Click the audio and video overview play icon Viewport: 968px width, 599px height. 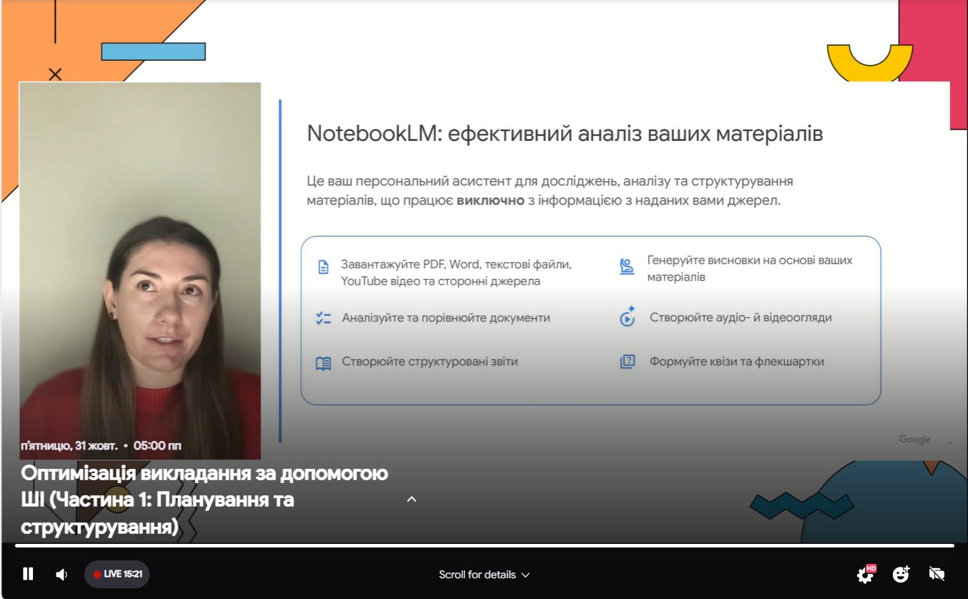coord(627,317)
